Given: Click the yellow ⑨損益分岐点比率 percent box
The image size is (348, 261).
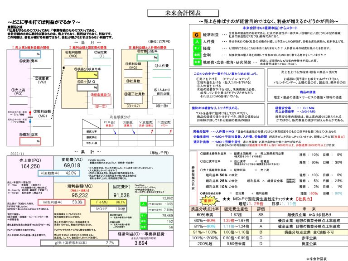Looking at the screenshot, I should [87, 75].
